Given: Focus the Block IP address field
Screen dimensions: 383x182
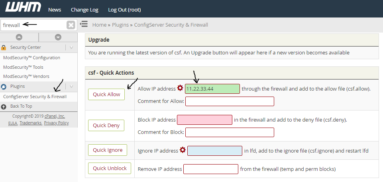Looking at the screenshot, I should [x=204, y=120].
